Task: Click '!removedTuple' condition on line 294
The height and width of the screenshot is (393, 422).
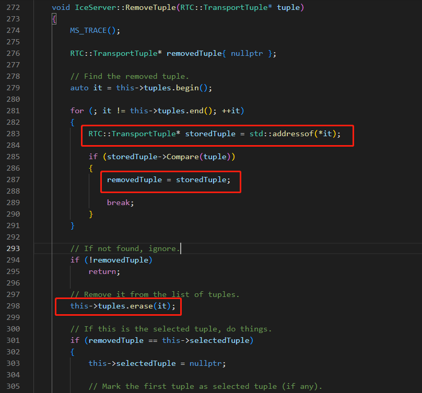Action: point(118,260)
